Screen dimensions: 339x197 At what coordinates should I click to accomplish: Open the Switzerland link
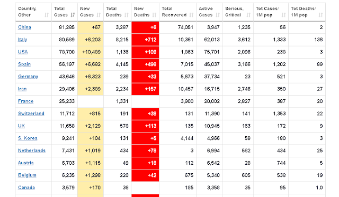[31, 114]
